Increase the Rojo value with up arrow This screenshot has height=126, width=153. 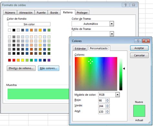pos(107,100)
